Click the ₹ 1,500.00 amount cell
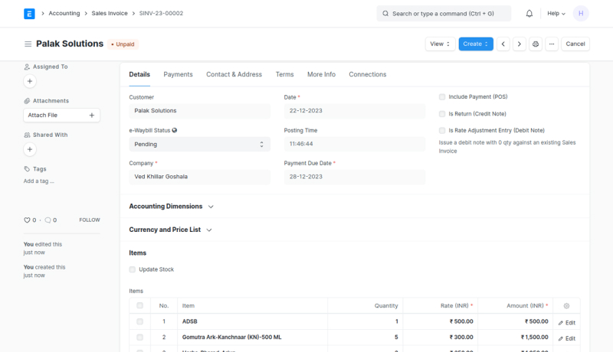613x352 pixels. coord(515,337)
